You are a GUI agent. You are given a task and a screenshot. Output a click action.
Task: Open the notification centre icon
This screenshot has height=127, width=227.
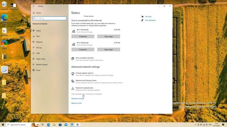223,125
